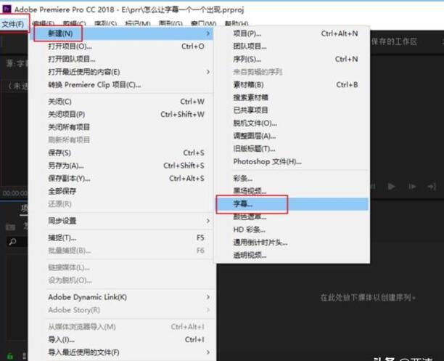Select 黑场视频... submenu entry

[x=292, y=191]
